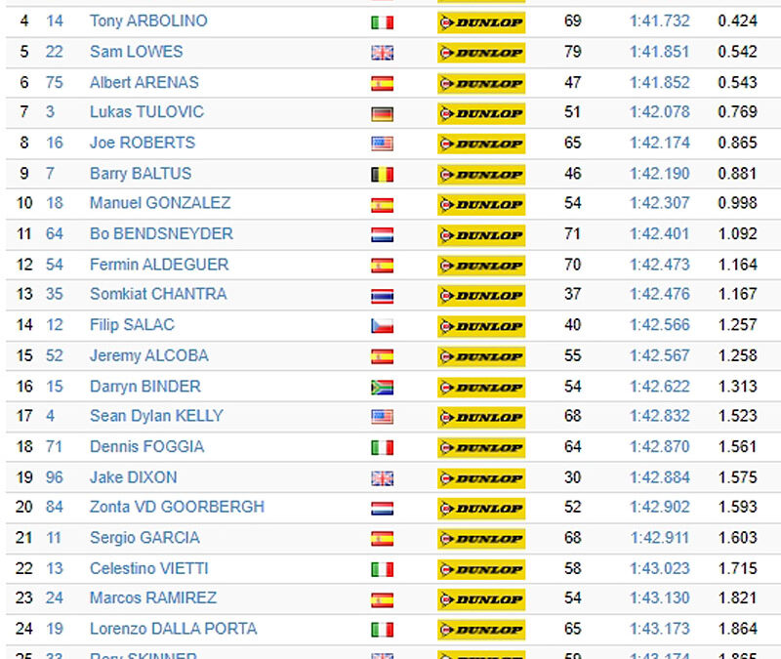Click the South African flag beside Darryn BINDER
Screen dimensions: 781x659
pyautogui.click(x=382, y=387)
